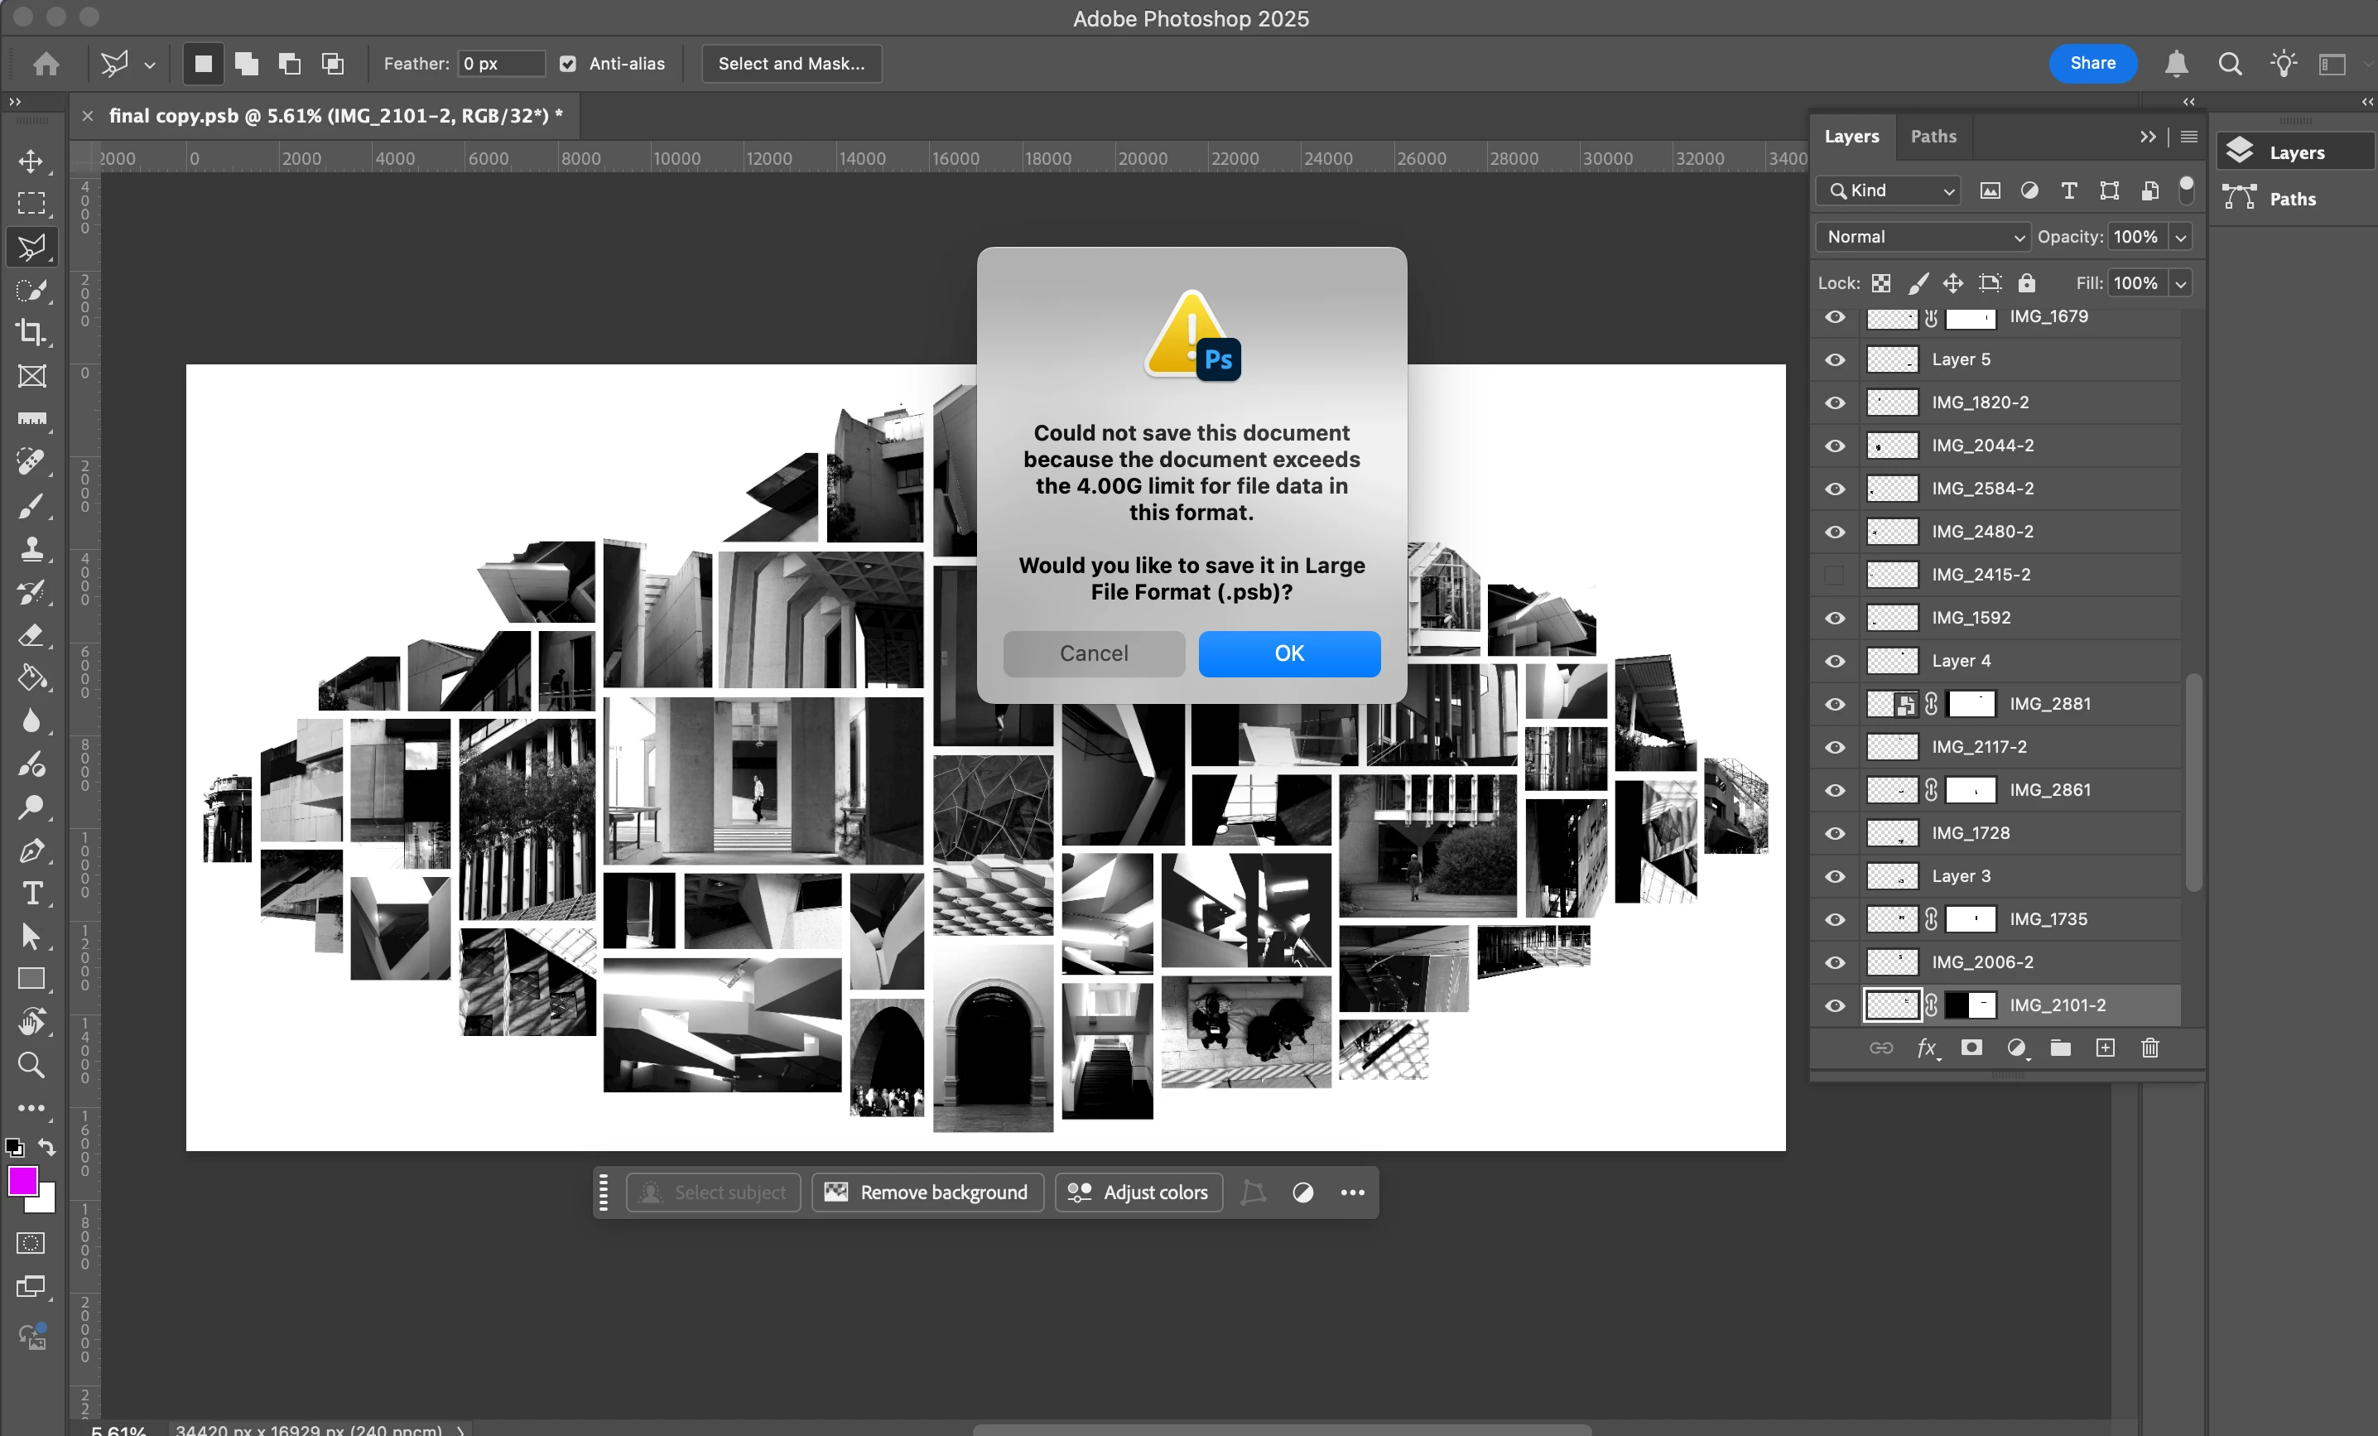Open the Kind filter dropdown
The width and height of the screenshot is (2378, 1436).
[1889, 191]
